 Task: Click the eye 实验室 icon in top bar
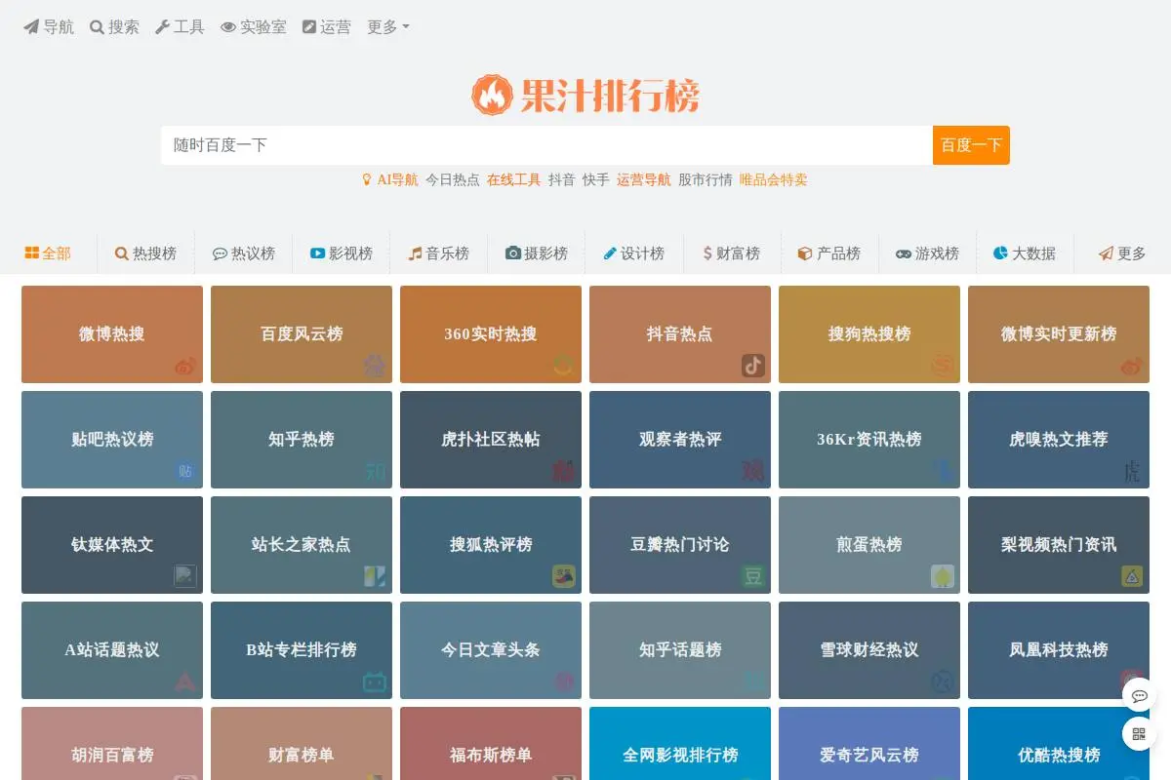[228, 27]
